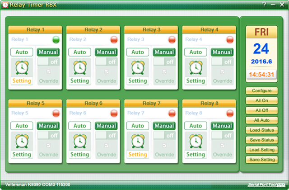Click the red status LED of Relay 8

230,114
